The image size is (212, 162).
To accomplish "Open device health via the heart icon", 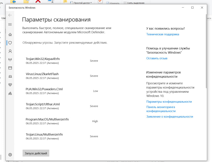I will pyautogui.click(x=10, y=85).
